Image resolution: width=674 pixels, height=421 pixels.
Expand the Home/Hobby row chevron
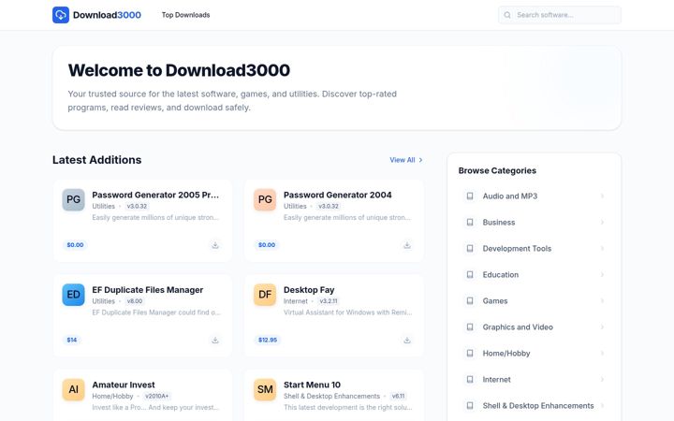(x=602, y=354)
